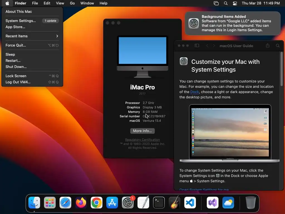285x214 pixels.
Task: Click the Apple menu icon
Action: pos(7,3)
